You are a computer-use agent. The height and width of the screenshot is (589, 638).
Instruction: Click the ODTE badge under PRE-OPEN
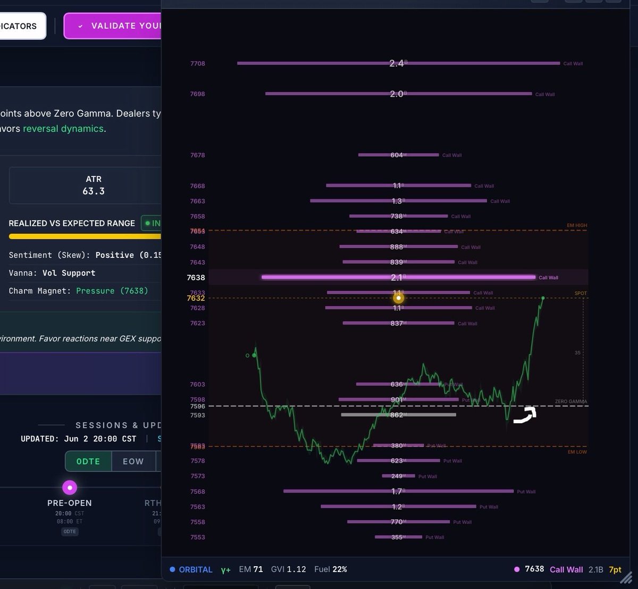pyautogui.click(x=70, y=532)
